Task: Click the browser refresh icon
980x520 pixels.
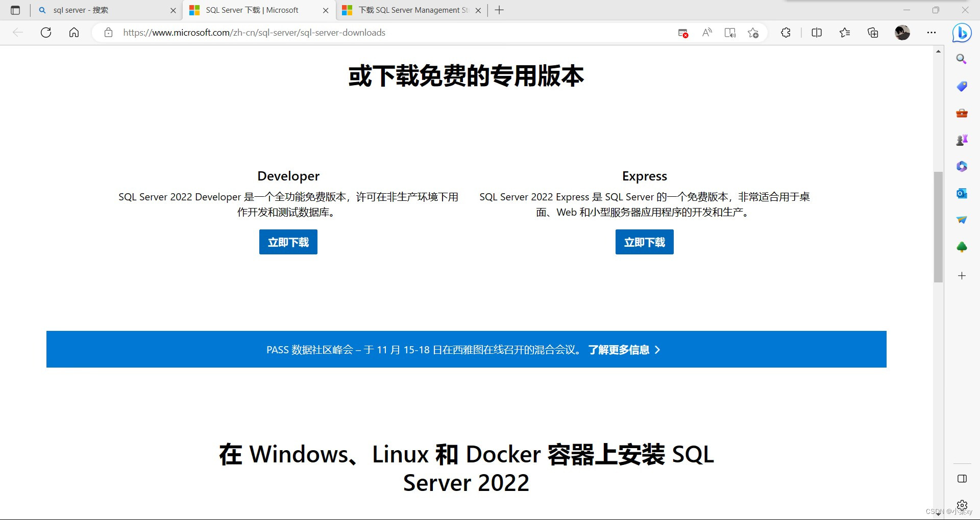Action: (x=46, y=33)
